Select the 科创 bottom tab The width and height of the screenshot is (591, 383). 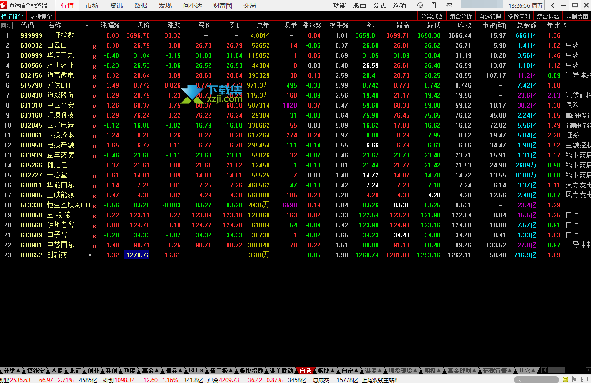pos(111,370)
